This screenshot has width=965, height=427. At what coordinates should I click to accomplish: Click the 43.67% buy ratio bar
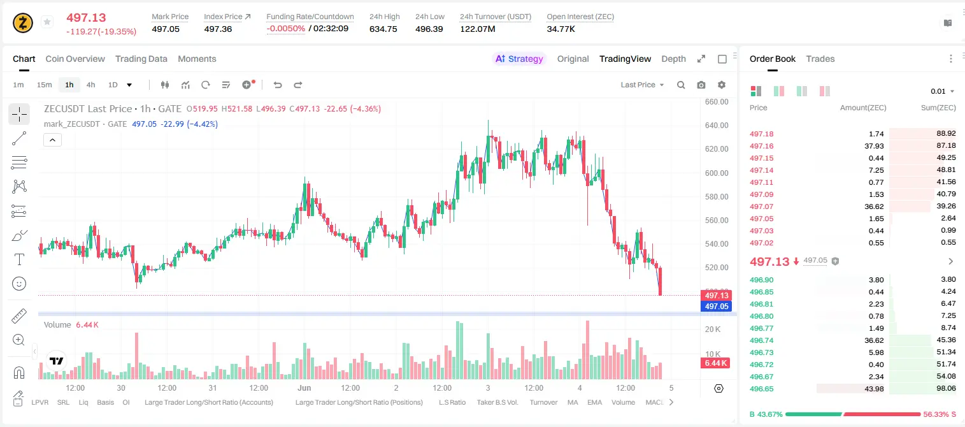tap(811, 414)
